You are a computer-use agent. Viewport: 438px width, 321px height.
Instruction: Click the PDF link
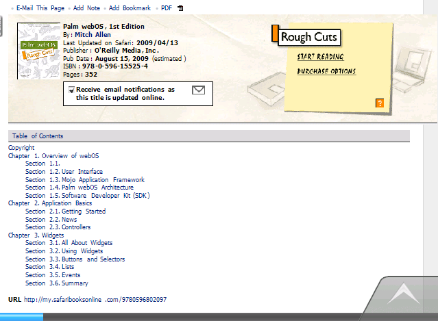click(x=167, y=8)
